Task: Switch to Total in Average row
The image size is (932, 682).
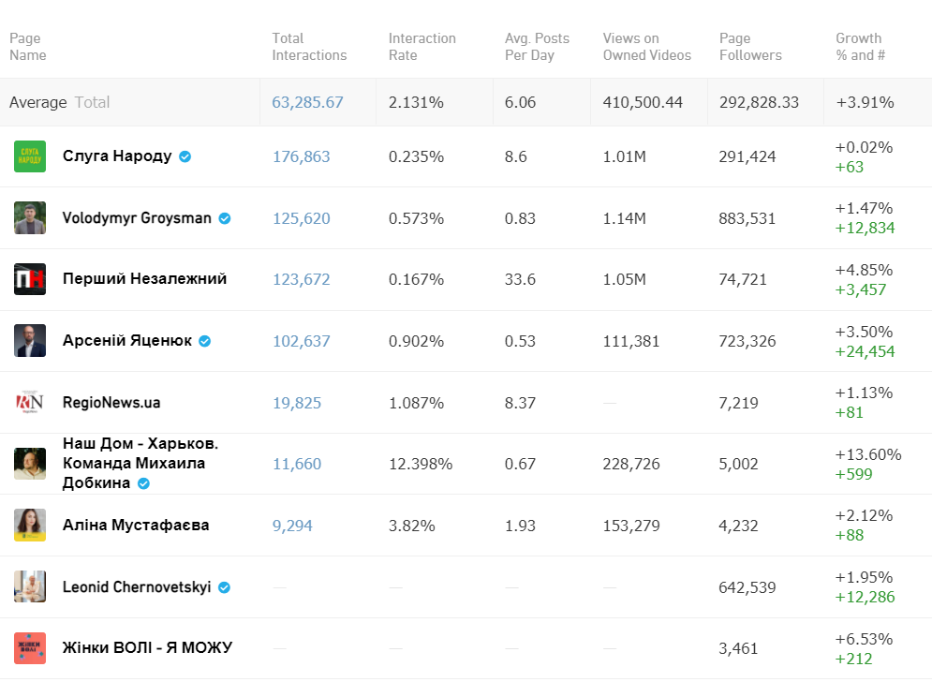Action: point(92,102)
